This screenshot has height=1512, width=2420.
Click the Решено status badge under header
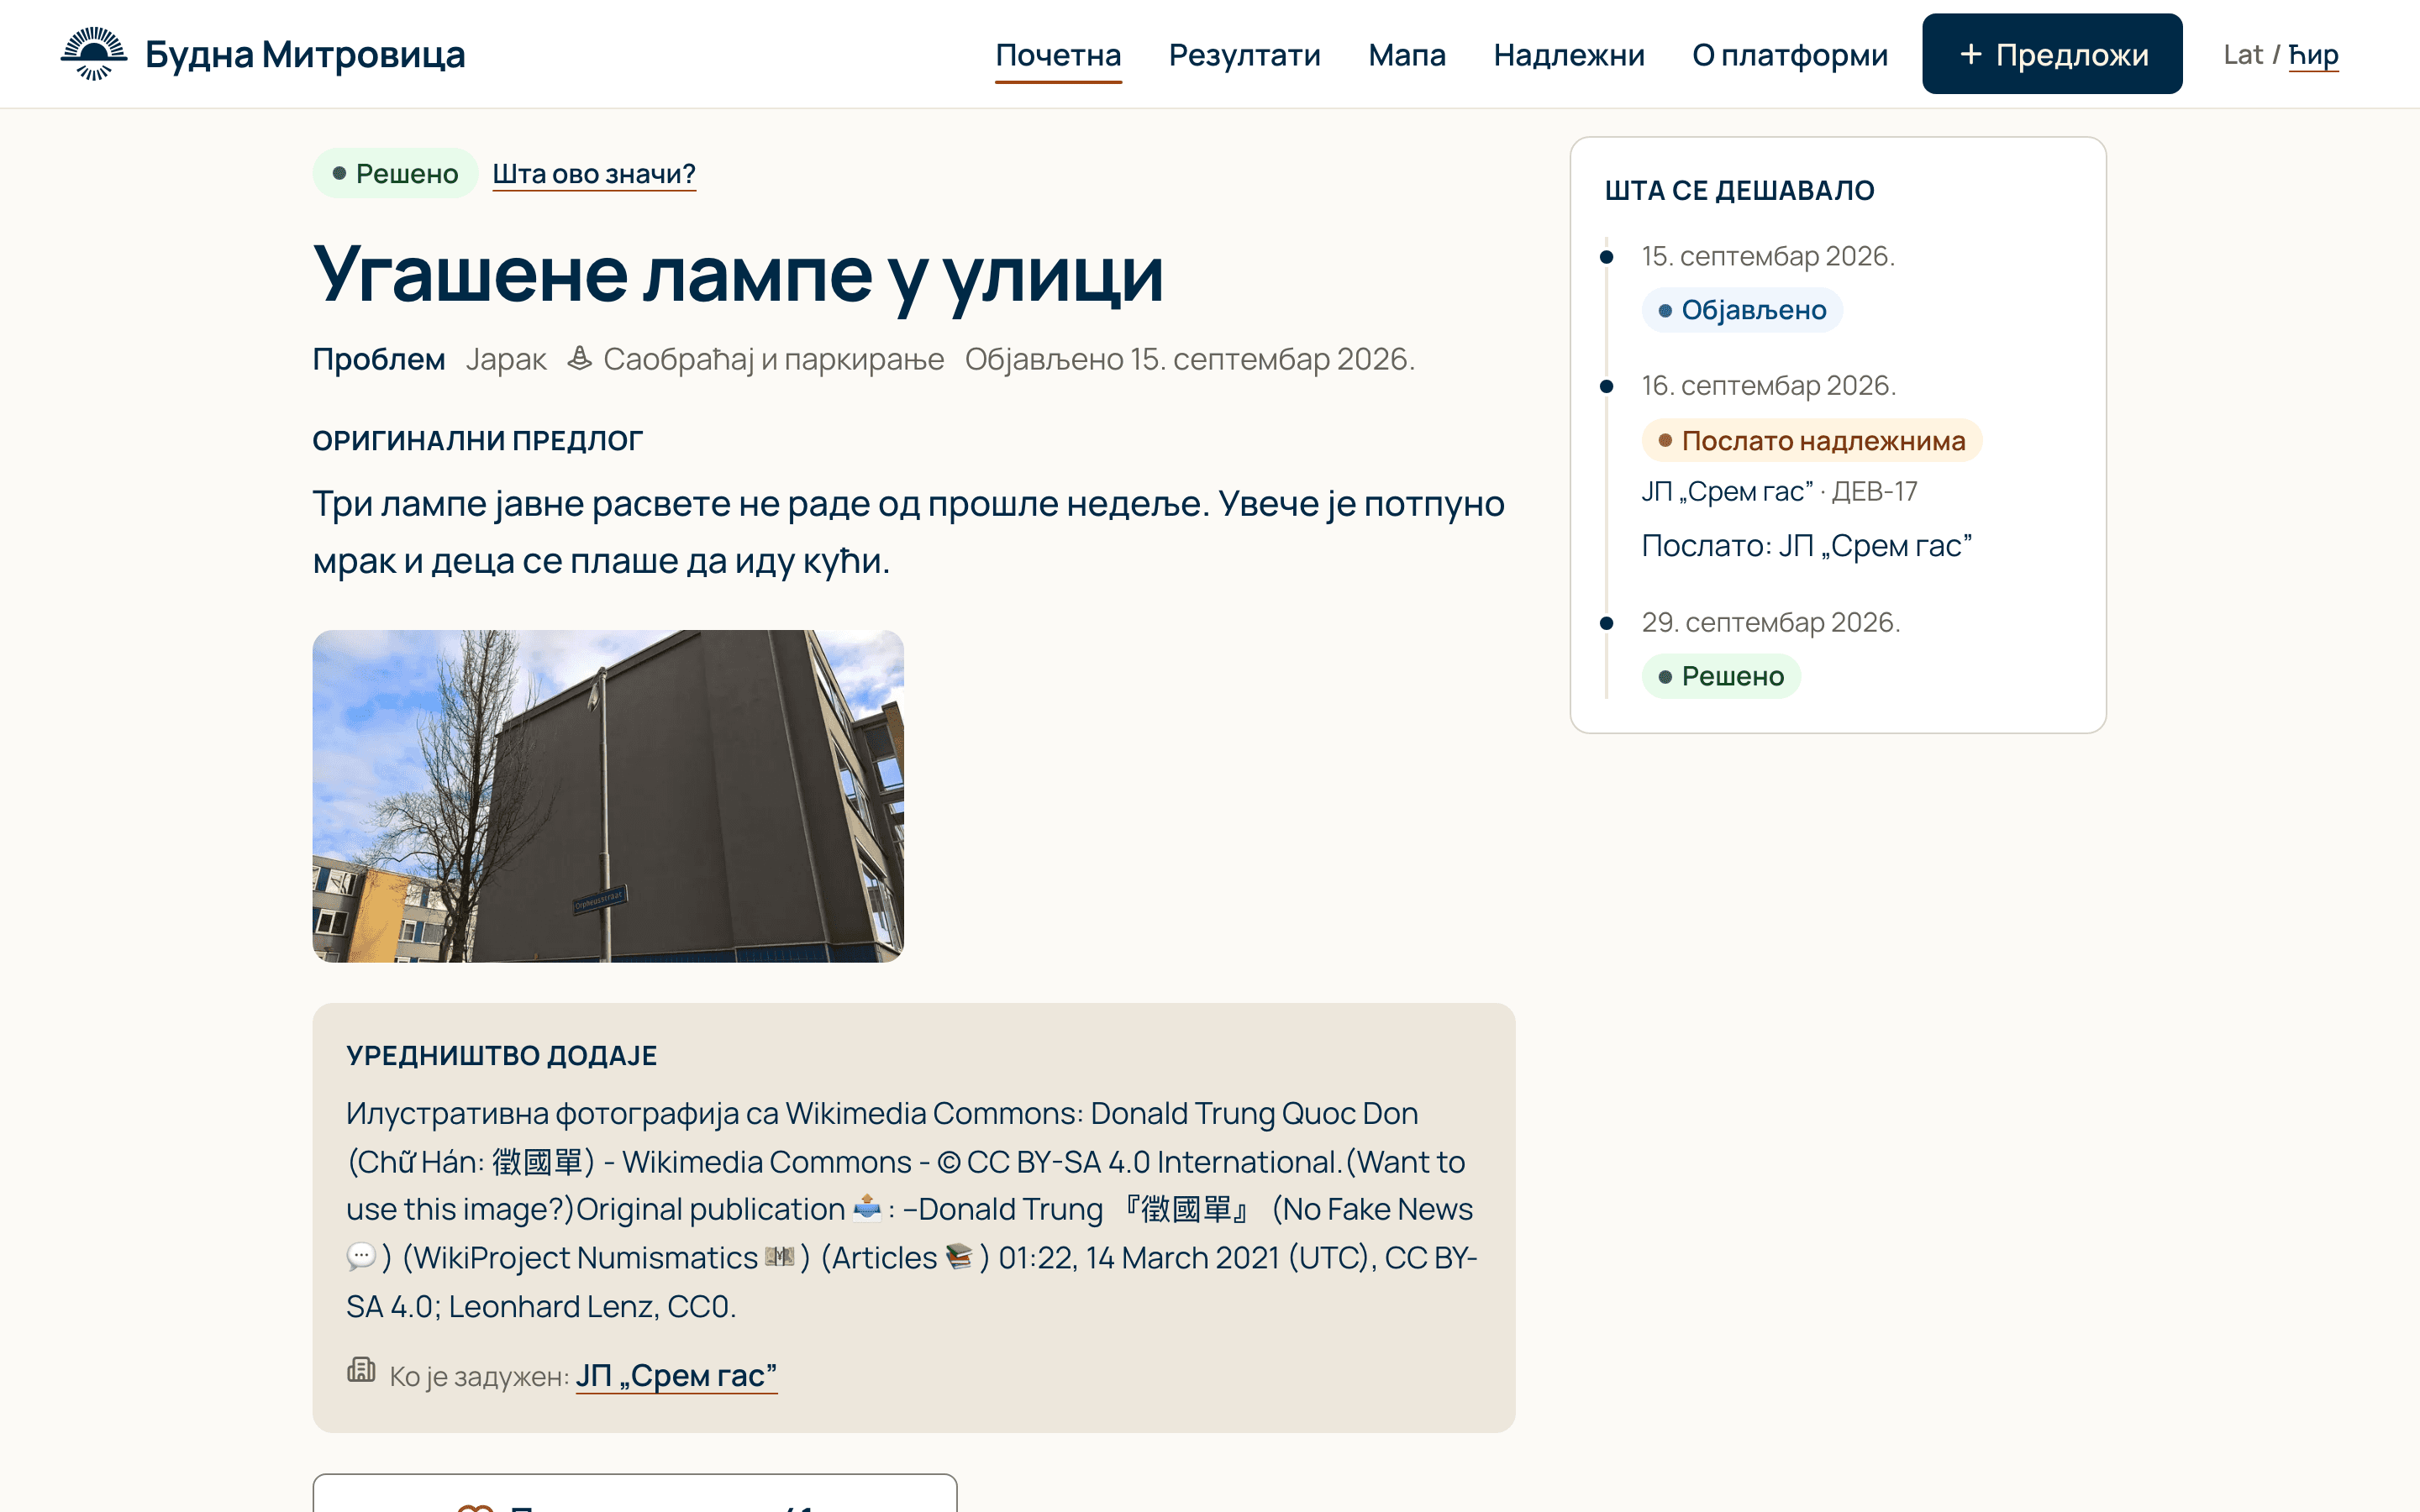(x=395, y=173)
